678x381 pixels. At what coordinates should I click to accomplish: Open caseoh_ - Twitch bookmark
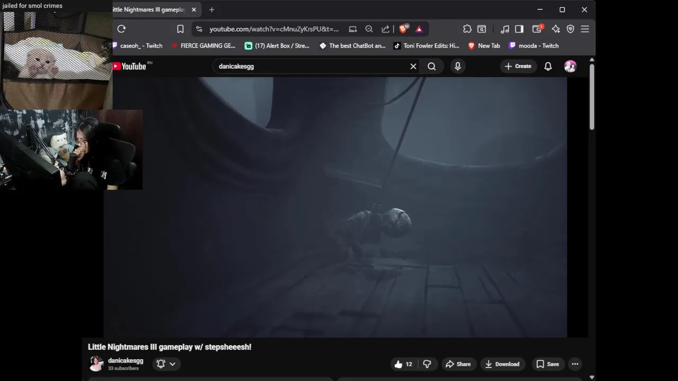click(x=137, y=46)
